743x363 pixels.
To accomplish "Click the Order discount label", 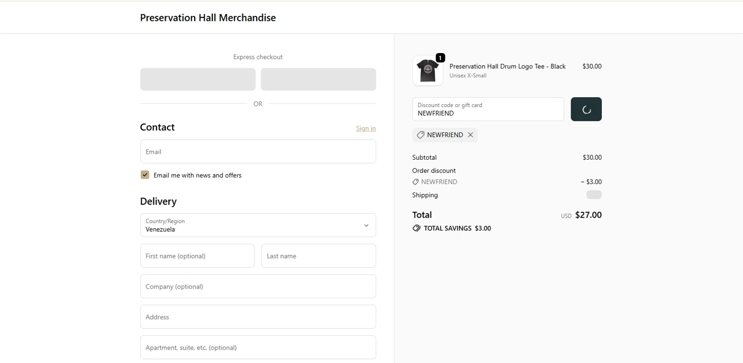I will [x=434, y=171].
